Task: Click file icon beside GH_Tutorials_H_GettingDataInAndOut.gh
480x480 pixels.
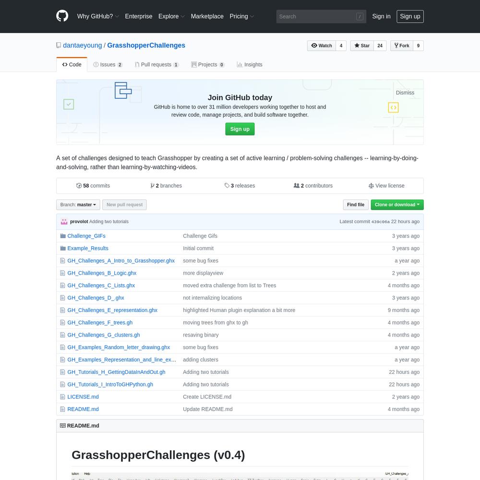Action: click(x=62, y=372)
